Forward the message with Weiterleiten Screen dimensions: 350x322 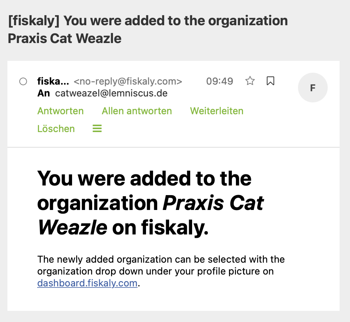[217, 111]
